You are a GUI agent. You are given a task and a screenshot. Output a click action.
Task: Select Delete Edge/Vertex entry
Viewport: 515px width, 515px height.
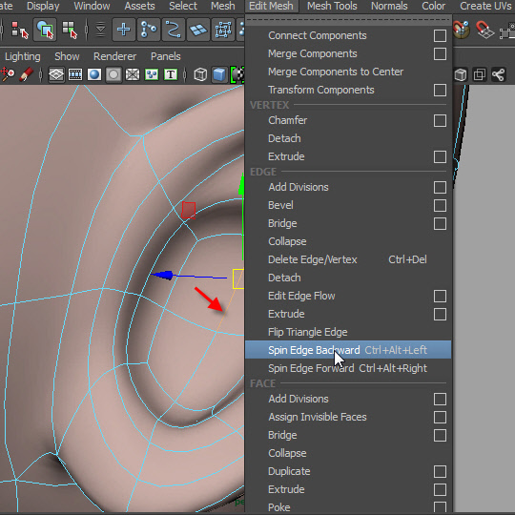348,259
